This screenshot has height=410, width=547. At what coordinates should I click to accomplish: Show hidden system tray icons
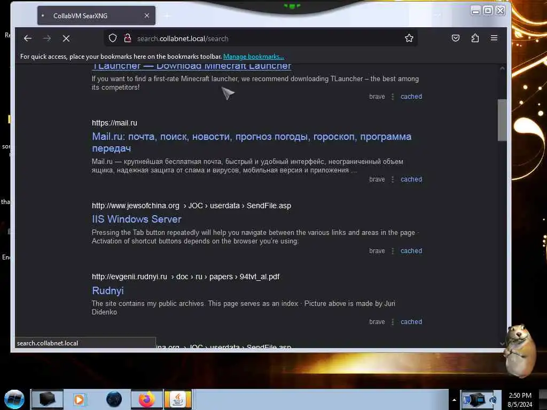(454, 400)
